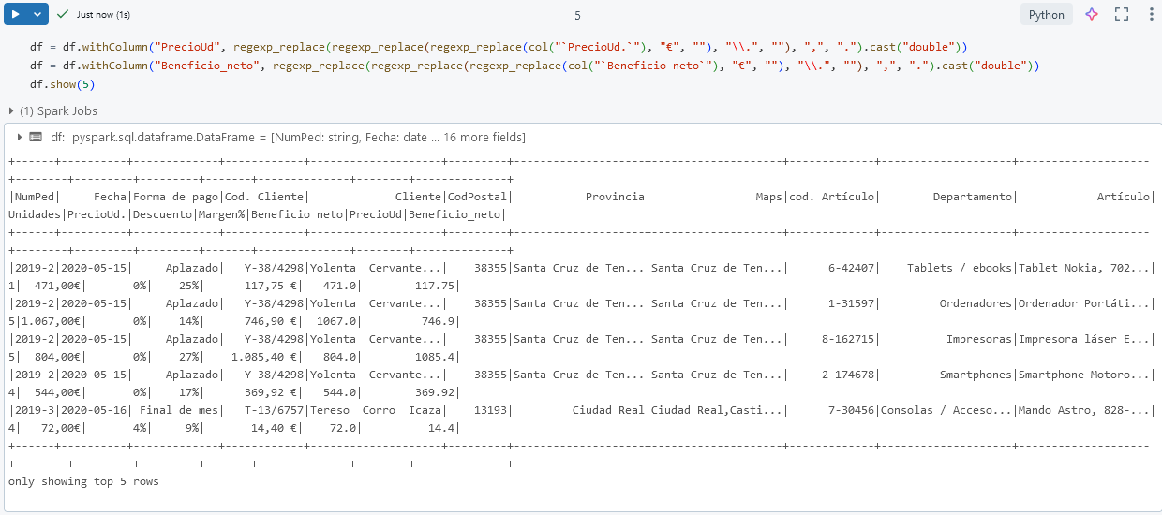Place cursor on the df.show(5) line

62,84
